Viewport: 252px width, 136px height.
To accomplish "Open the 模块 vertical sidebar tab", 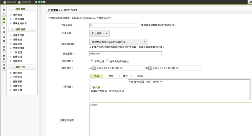I will (x=4, y=21).
